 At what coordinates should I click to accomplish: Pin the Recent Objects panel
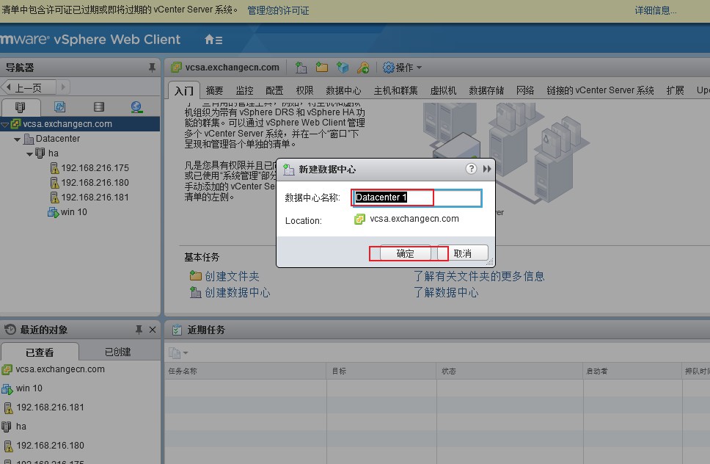point(139,330)
